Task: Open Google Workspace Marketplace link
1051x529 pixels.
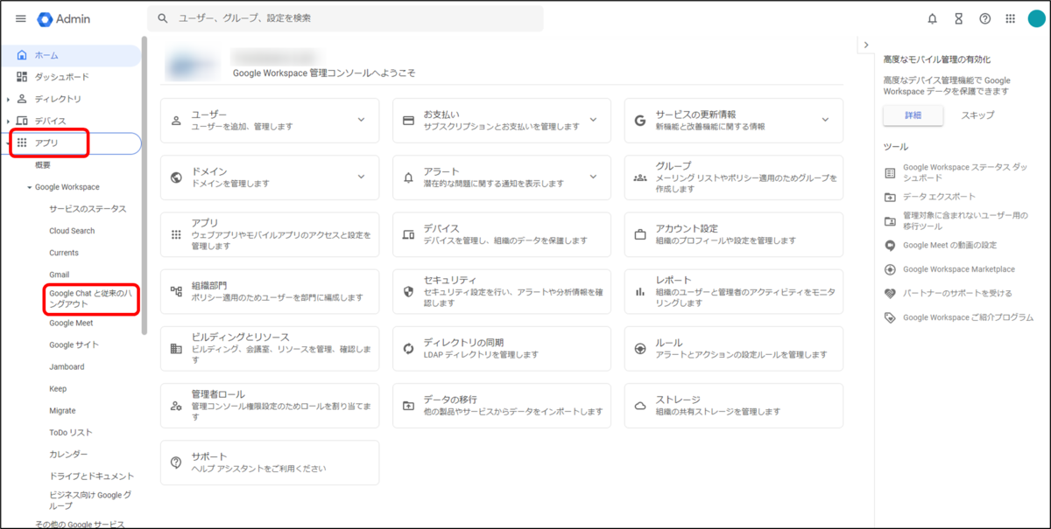Action: [x=959, y=269]
